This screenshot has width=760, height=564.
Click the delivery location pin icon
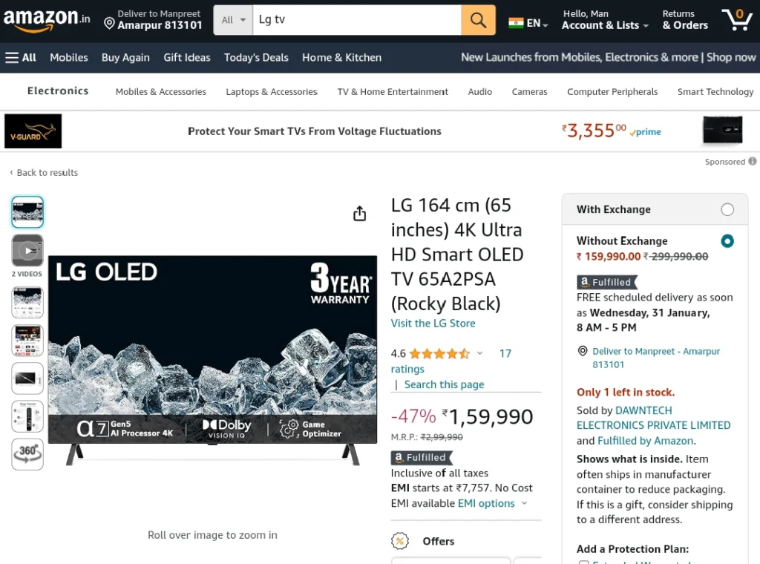click(110, 23)
